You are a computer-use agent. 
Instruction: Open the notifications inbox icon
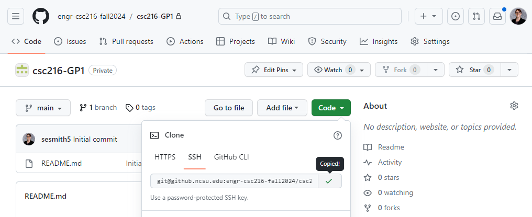pyautogui.click(x=497, y=16)
